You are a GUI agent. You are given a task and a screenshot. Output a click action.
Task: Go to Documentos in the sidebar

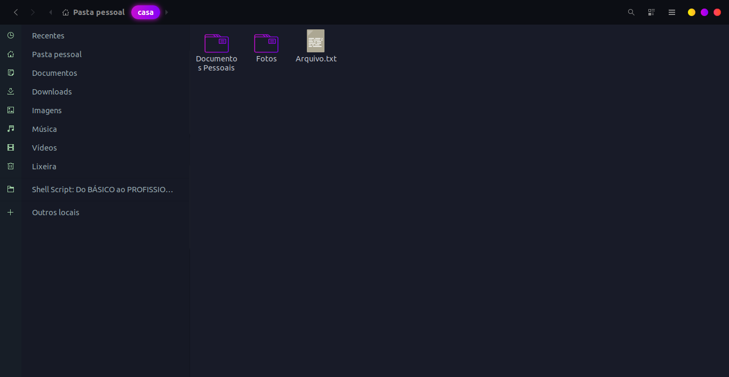pyautogui.click(x=54, y=73)
